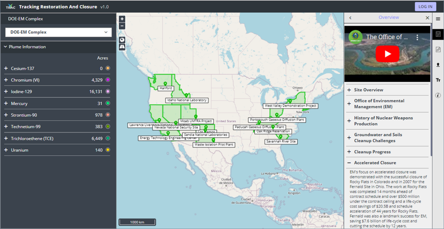
Task: Go back using Overview panel arrow
Action: (350, 18)
